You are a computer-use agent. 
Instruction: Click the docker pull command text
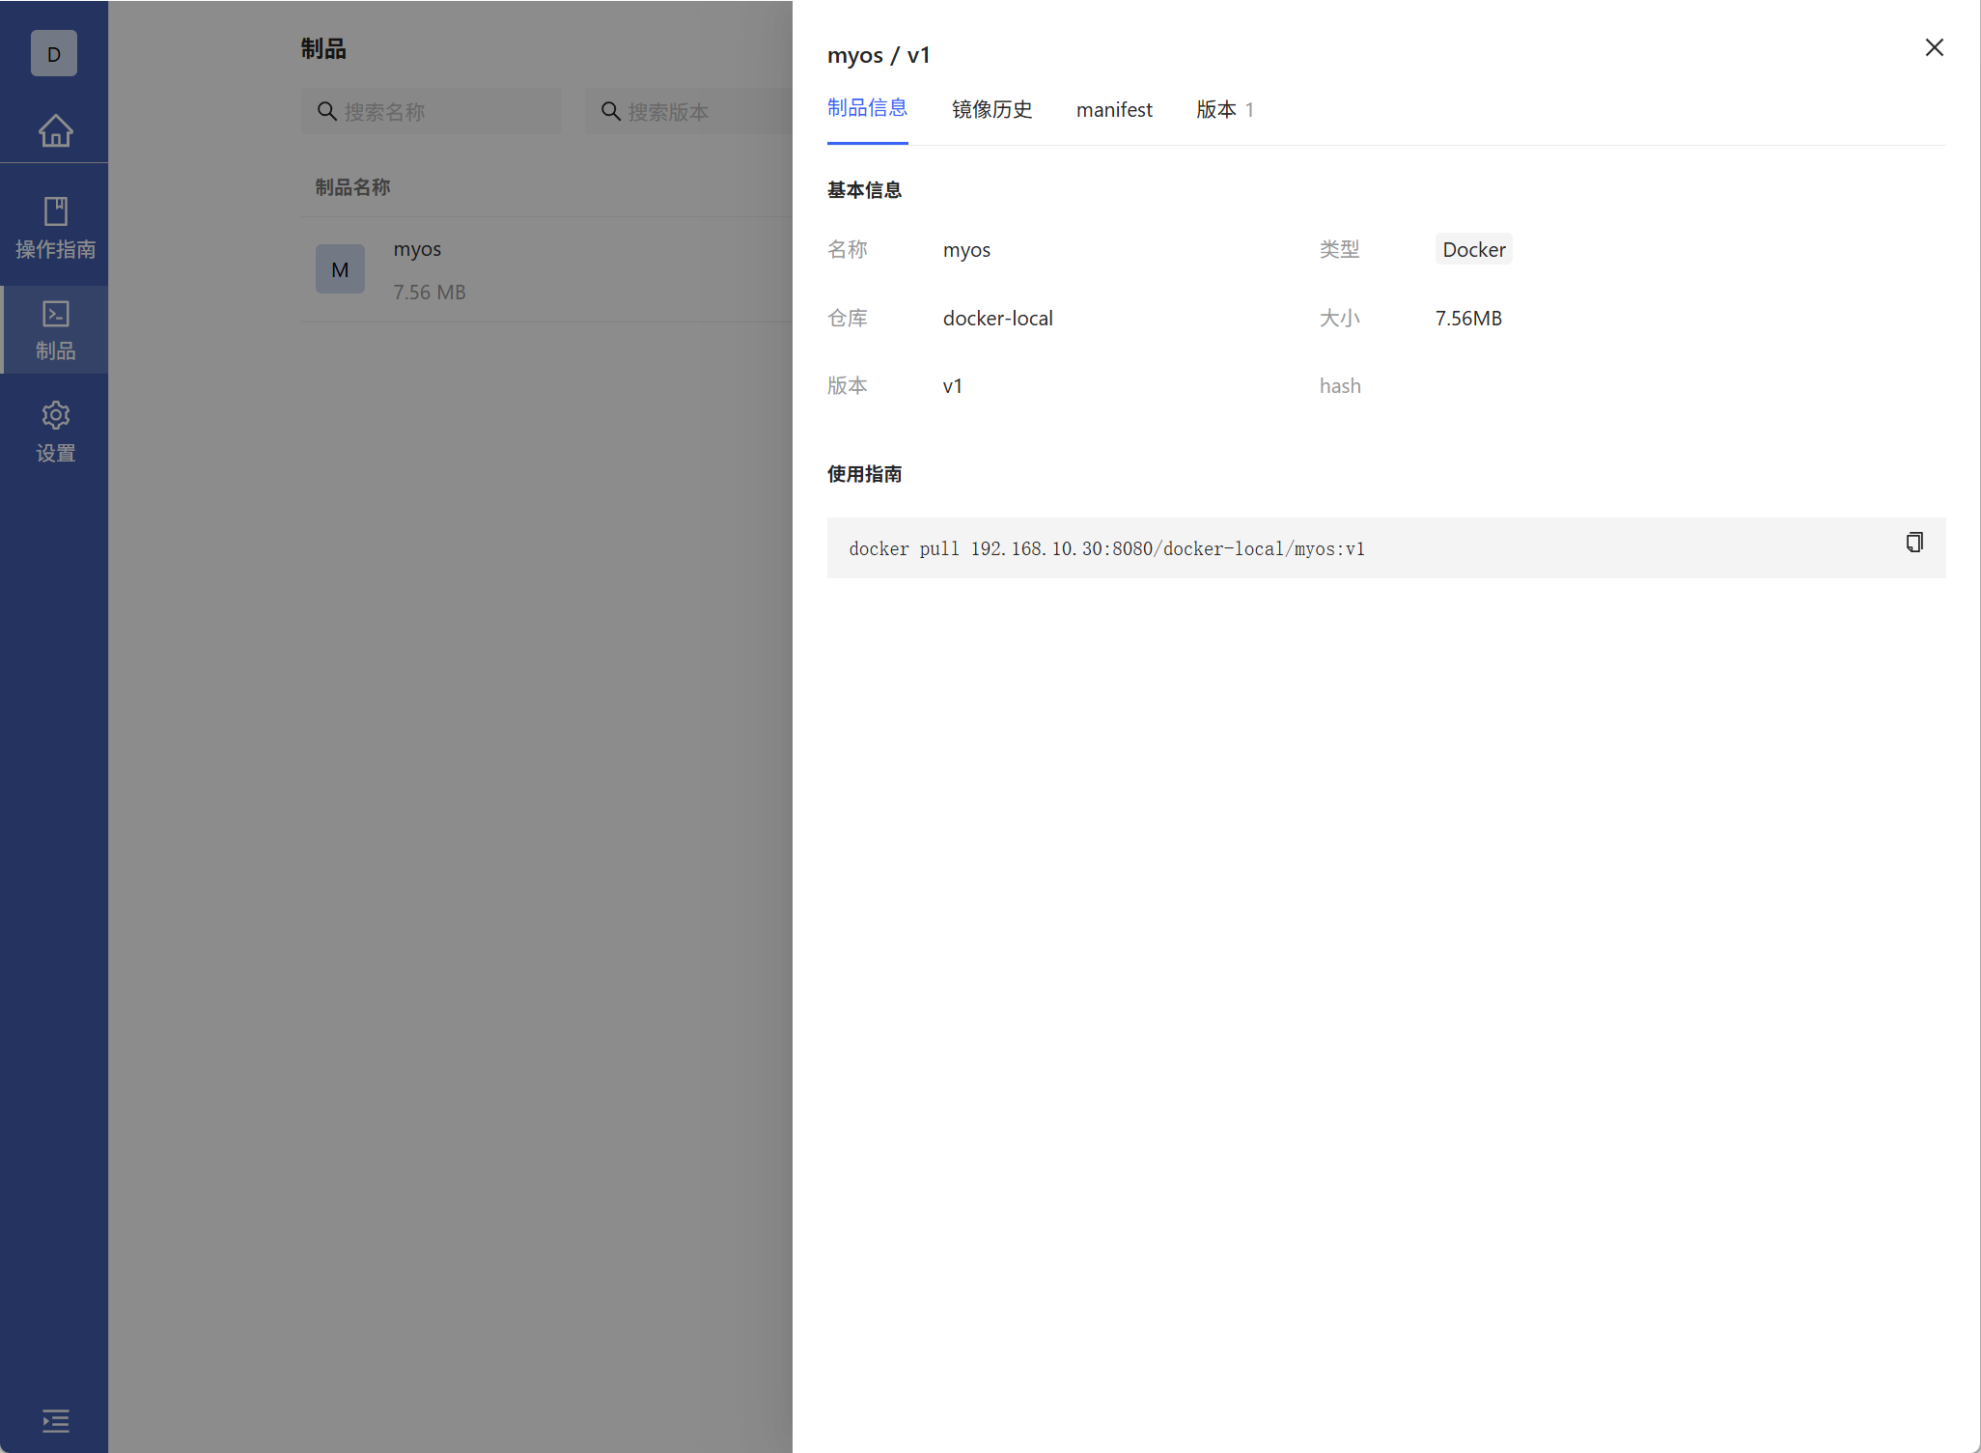pos(1106,549)
